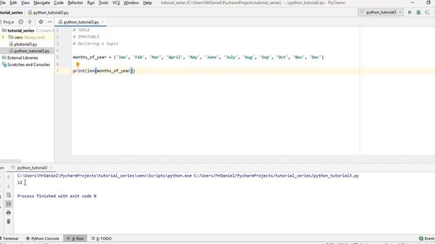
Task: Close the python_tutorial3 run tab
Action: 51,167
